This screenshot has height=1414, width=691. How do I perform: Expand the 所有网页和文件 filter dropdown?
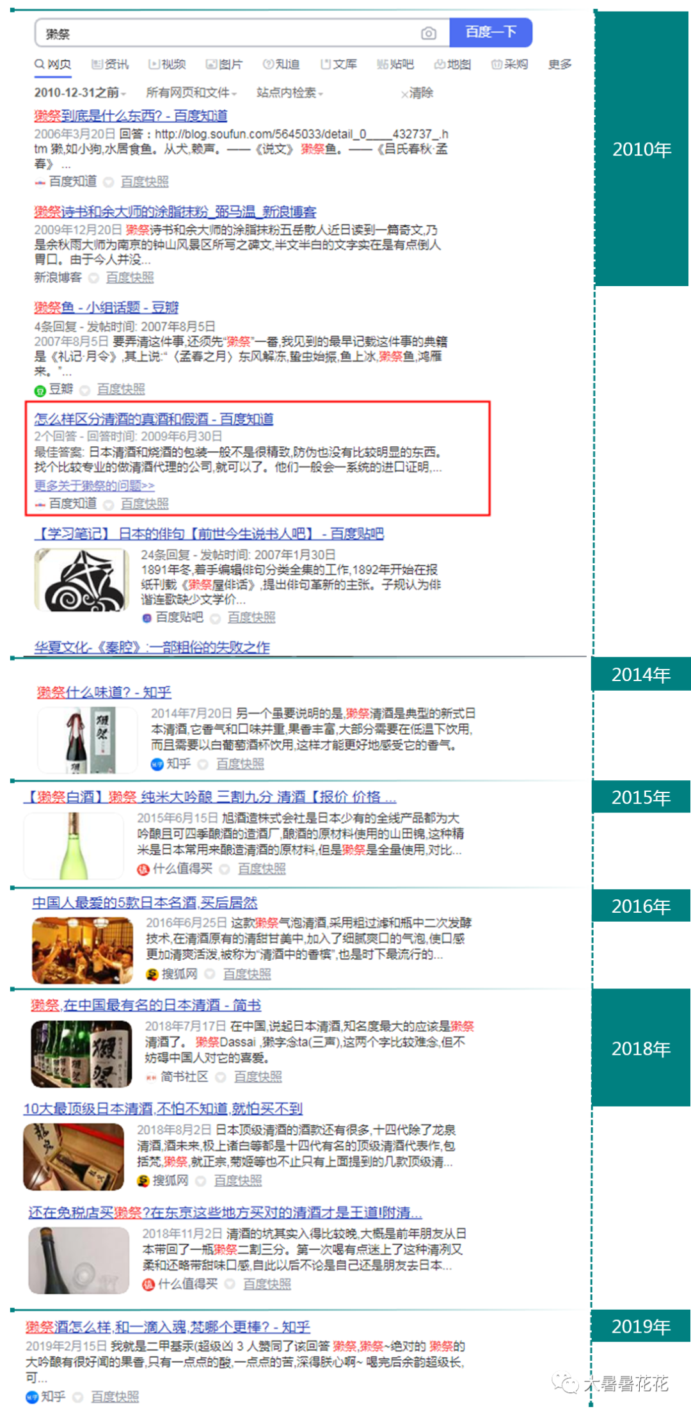click(x=191, y=93)
